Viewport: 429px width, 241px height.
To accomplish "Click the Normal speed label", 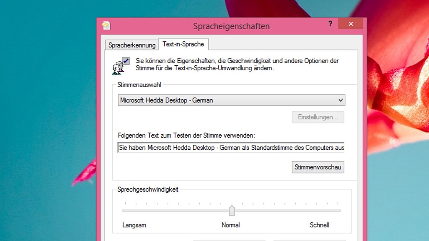I will click(x=231, y=225).
